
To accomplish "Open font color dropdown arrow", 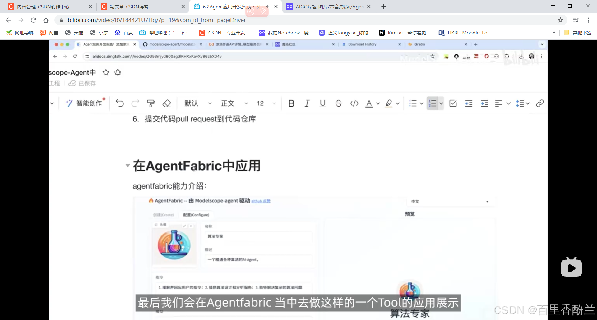I will [x=378, y=103].
